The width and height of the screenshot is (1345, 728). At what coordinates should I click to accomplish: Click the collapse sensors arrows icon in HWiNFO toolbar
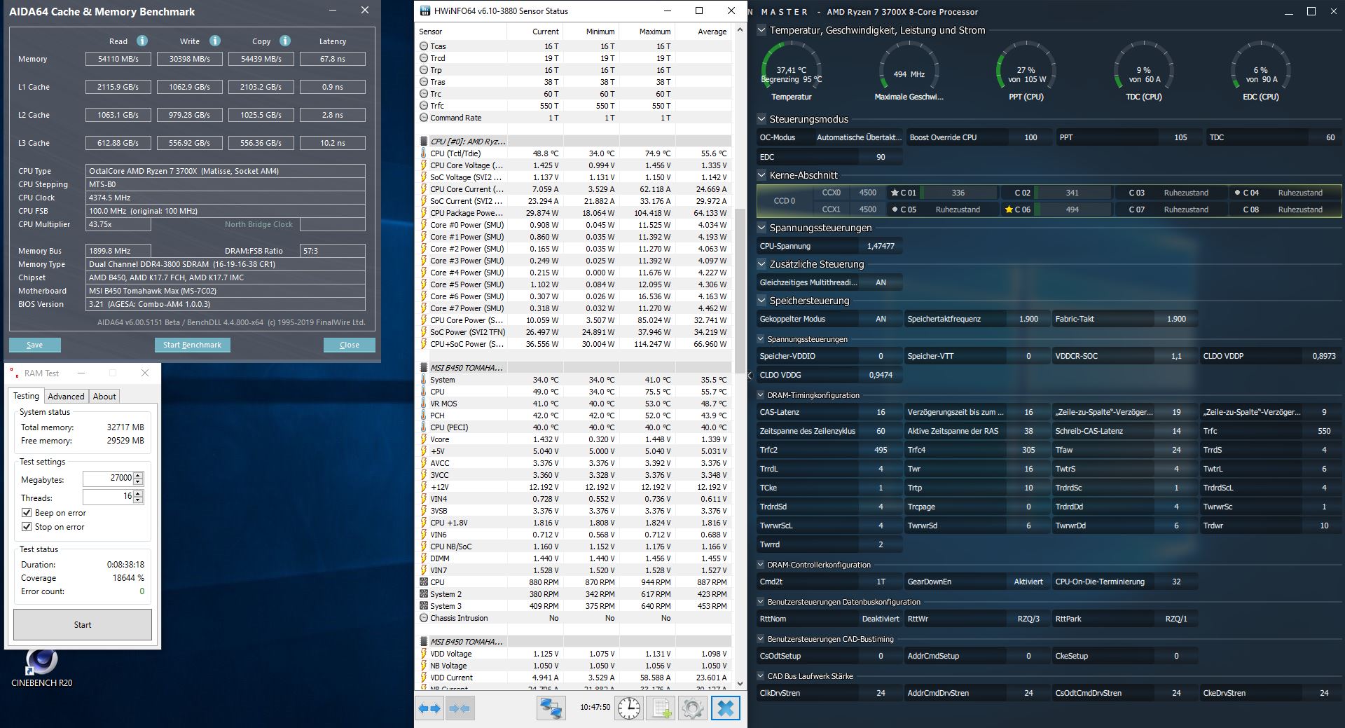460,708
